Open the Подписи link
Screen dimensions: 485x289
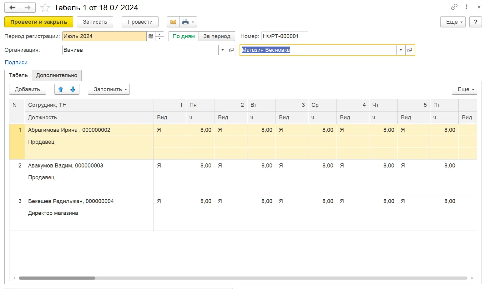[x=16, y=62]
